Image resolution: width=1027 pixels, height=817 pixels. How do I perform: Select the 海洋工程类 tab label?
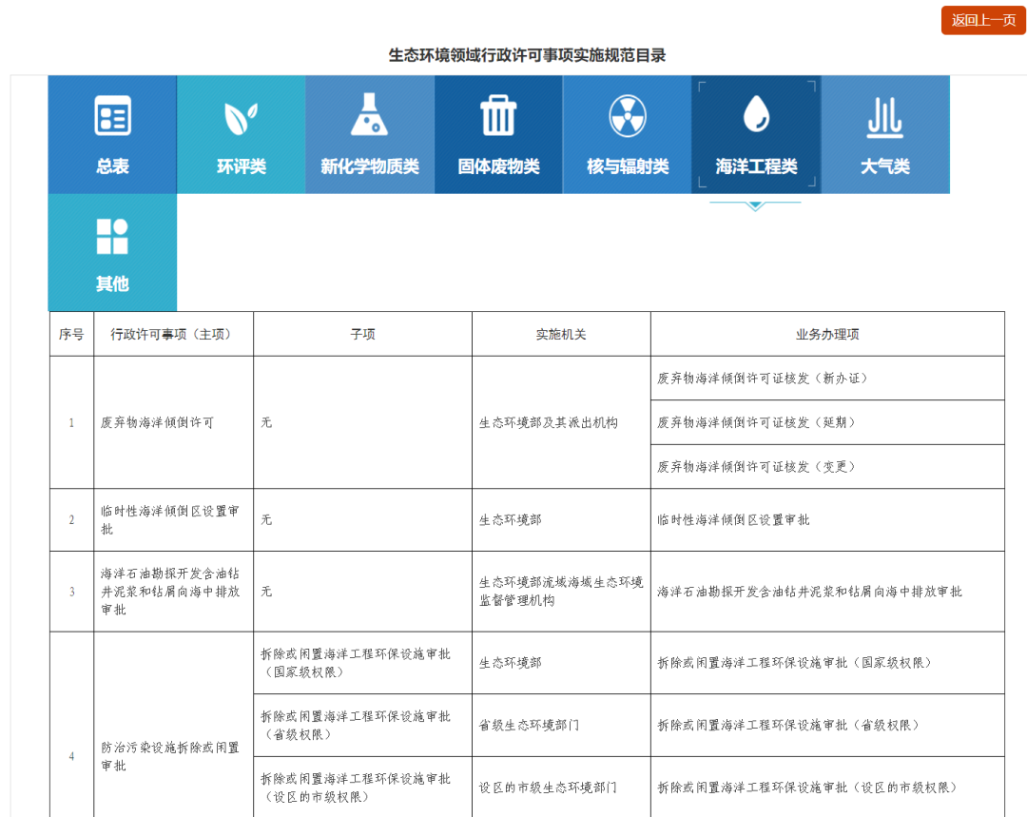757,166
